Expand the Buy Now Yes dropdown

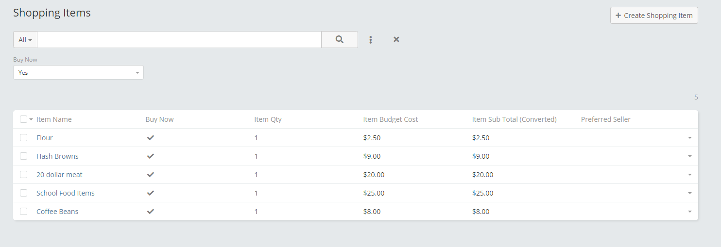78,73
